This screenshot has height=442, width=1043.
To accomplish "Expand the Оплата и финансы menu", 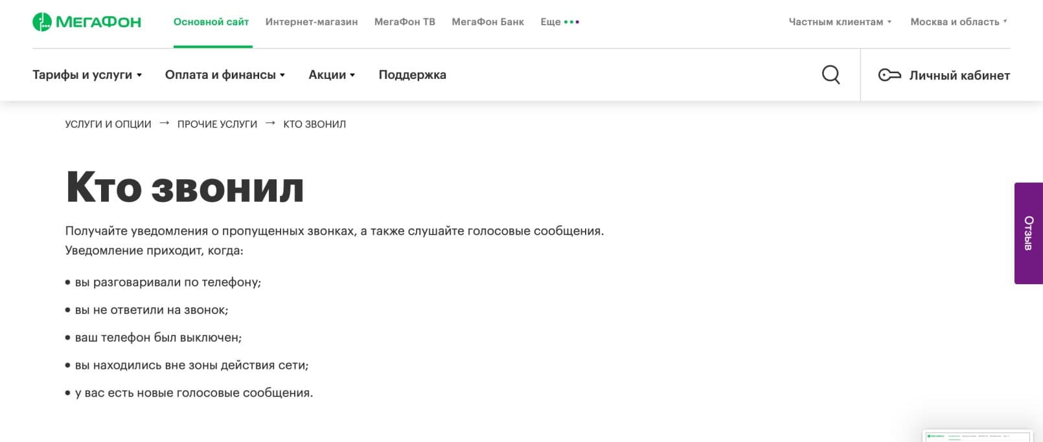I will click(x=225, y=75).
